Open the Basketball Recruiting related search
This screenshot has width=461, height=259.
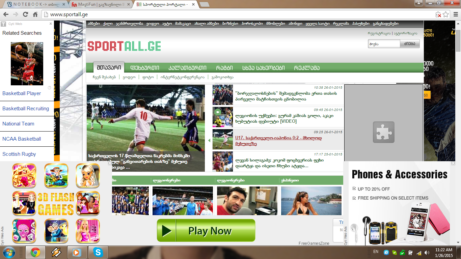click(x=26, y=109)
